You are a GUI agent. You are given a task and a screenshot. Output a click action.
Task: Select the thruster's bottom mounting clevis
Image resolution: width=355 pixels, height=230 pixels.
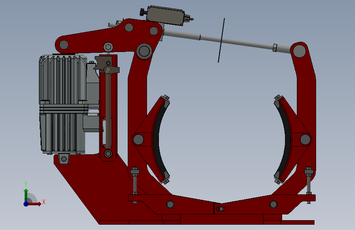pos(64,159)
